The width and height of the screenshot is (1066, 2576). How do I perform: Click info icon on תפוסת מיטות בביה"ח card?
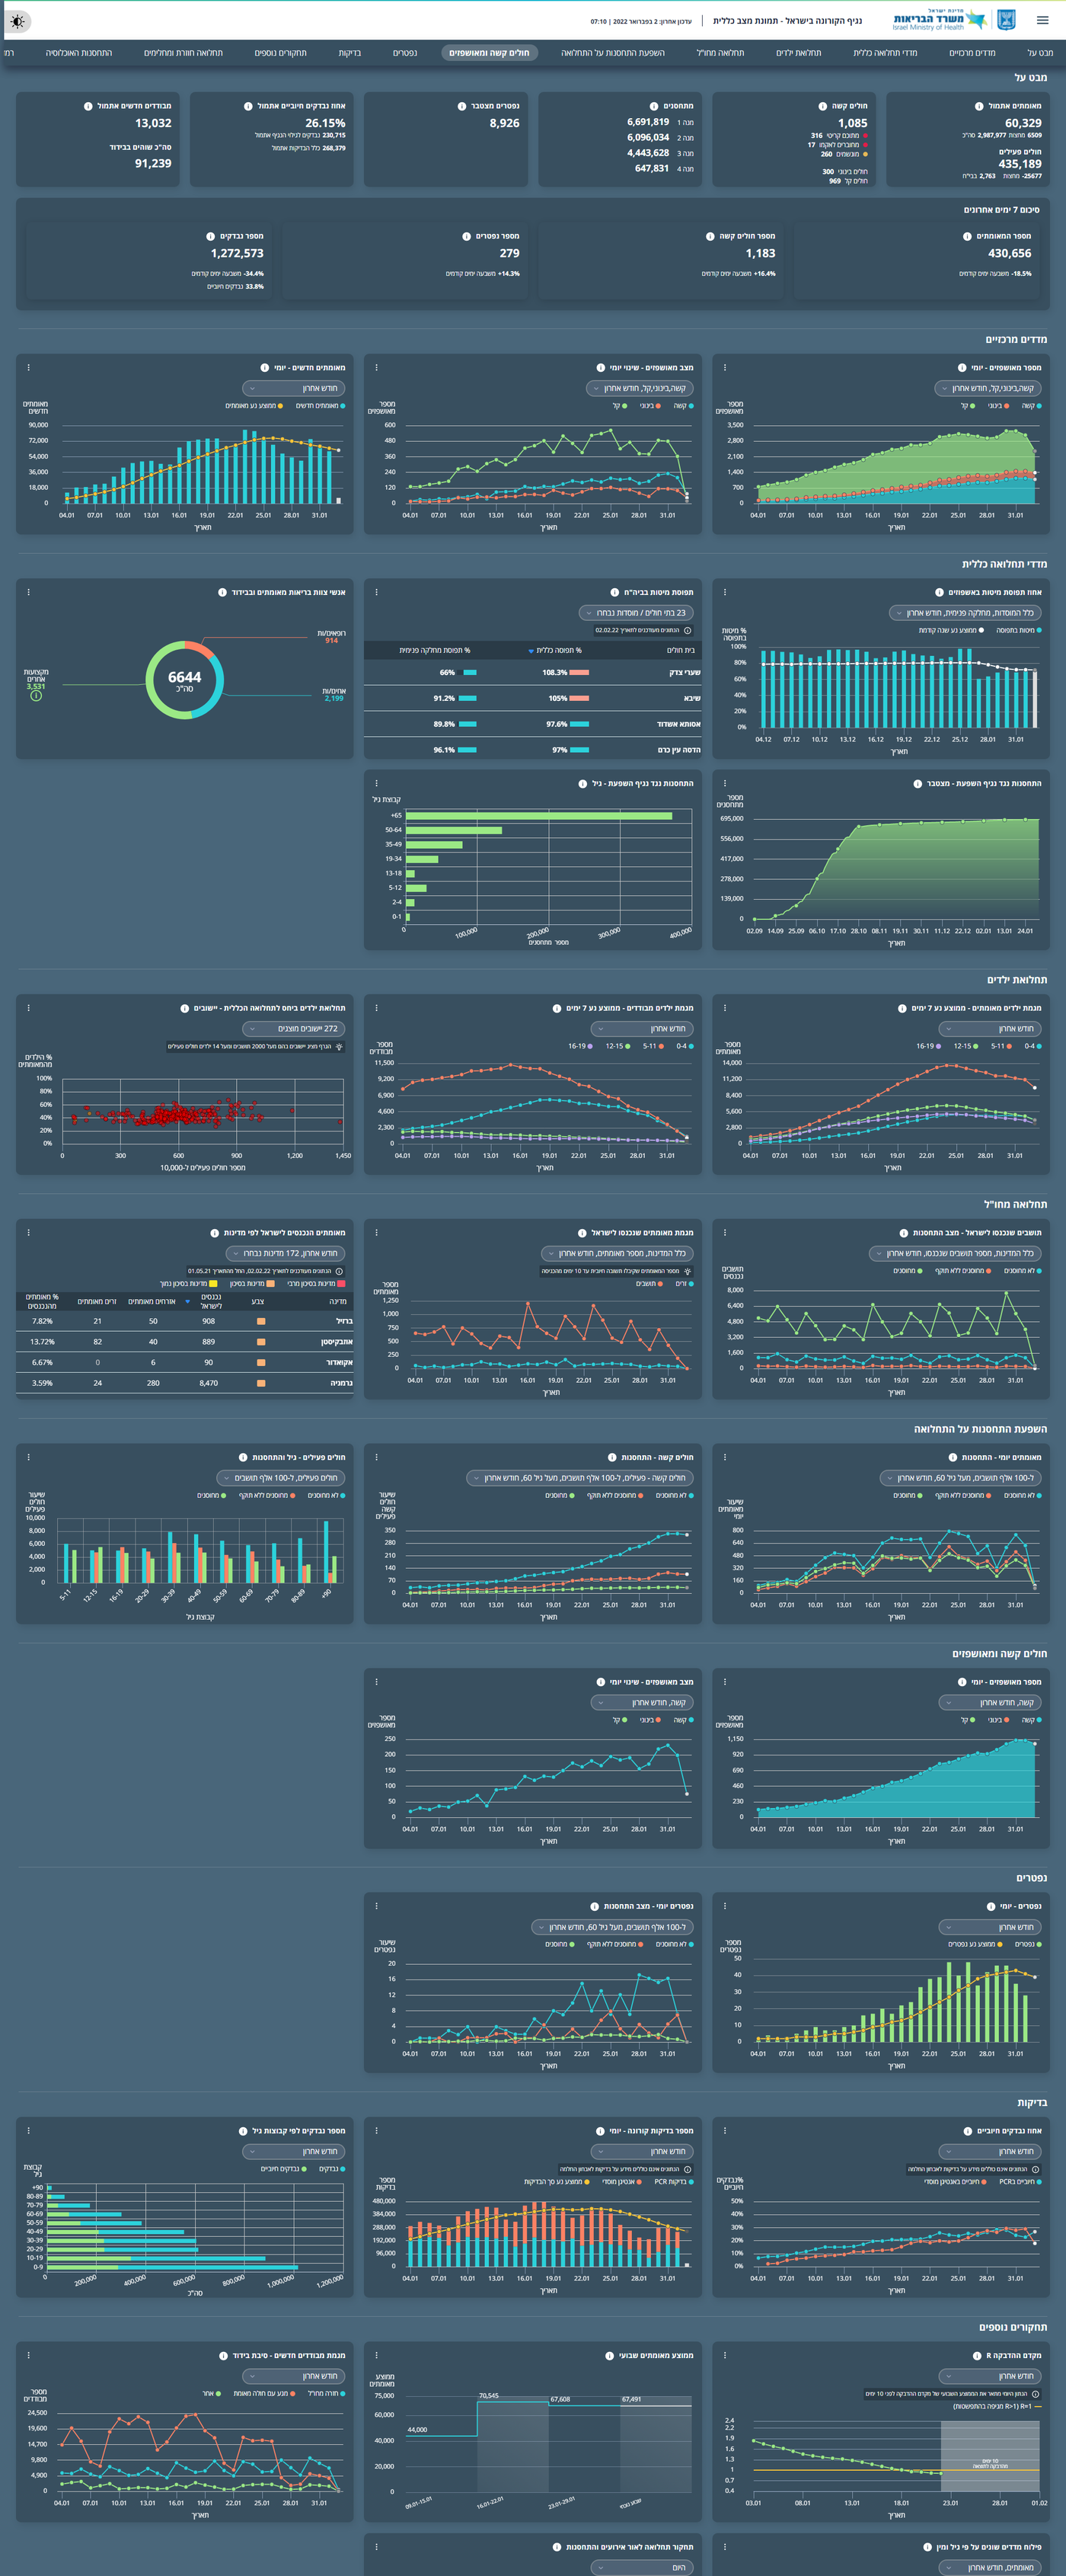tap(614, 592)
